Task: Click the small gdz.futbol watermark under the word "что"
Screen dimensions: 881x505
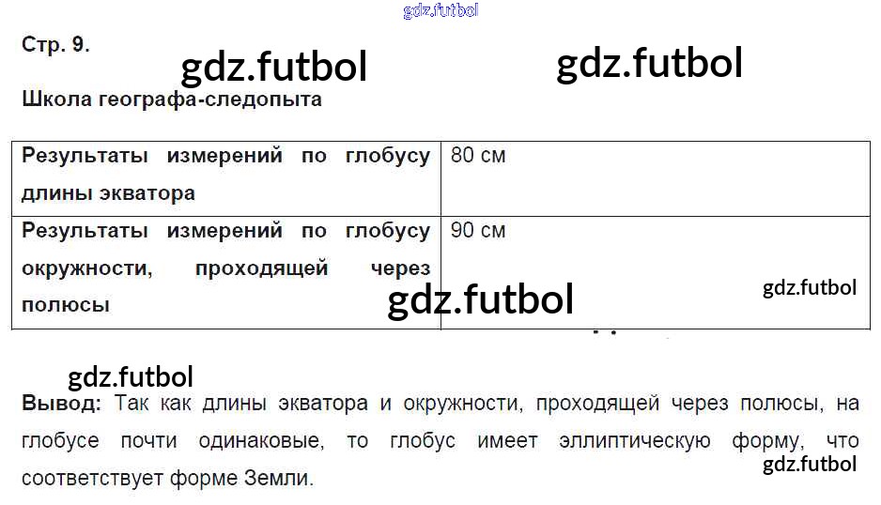Action: (810, 464)
